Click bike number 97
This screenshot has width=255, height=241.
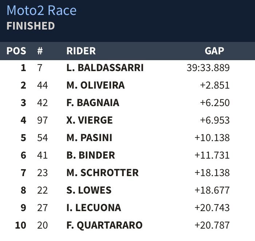point(43,120)
